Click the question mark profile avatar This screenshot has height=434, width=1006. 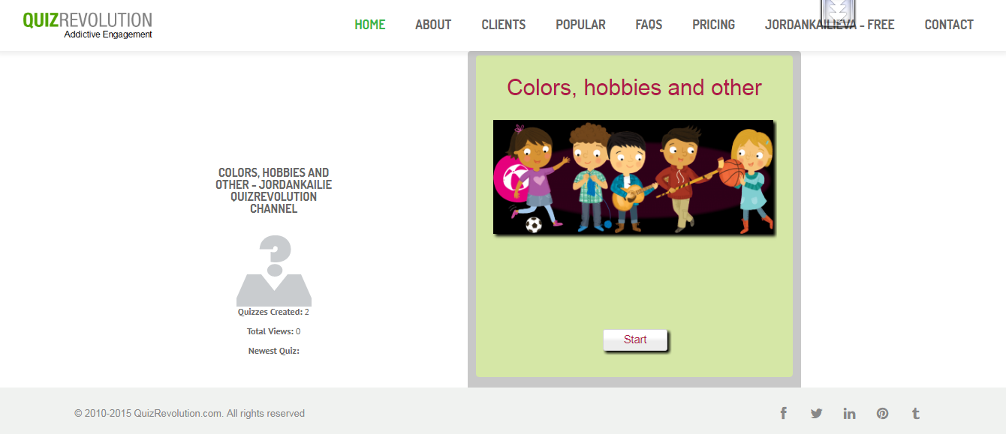274,271
